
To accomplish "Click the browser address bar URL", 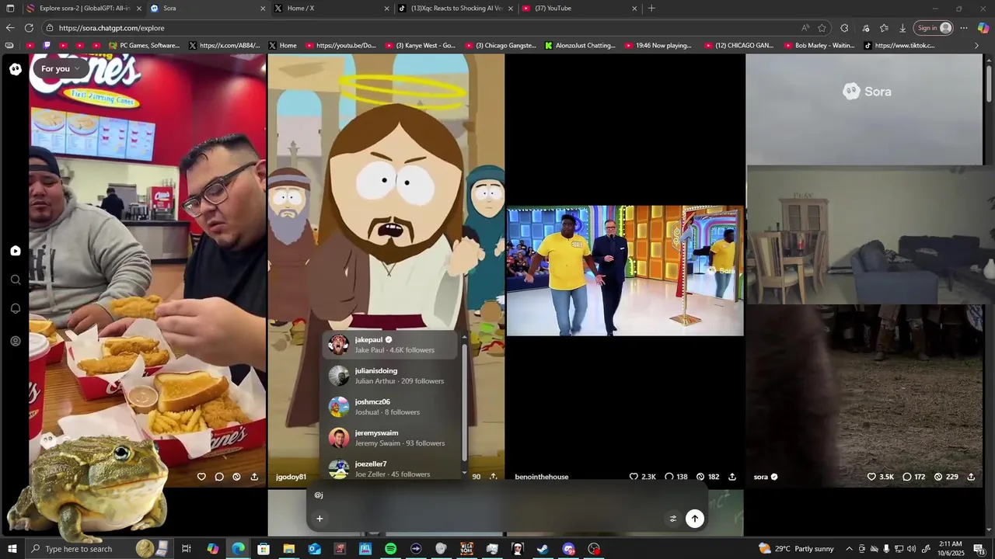I will pyautogui.click(x=111, y=28).
